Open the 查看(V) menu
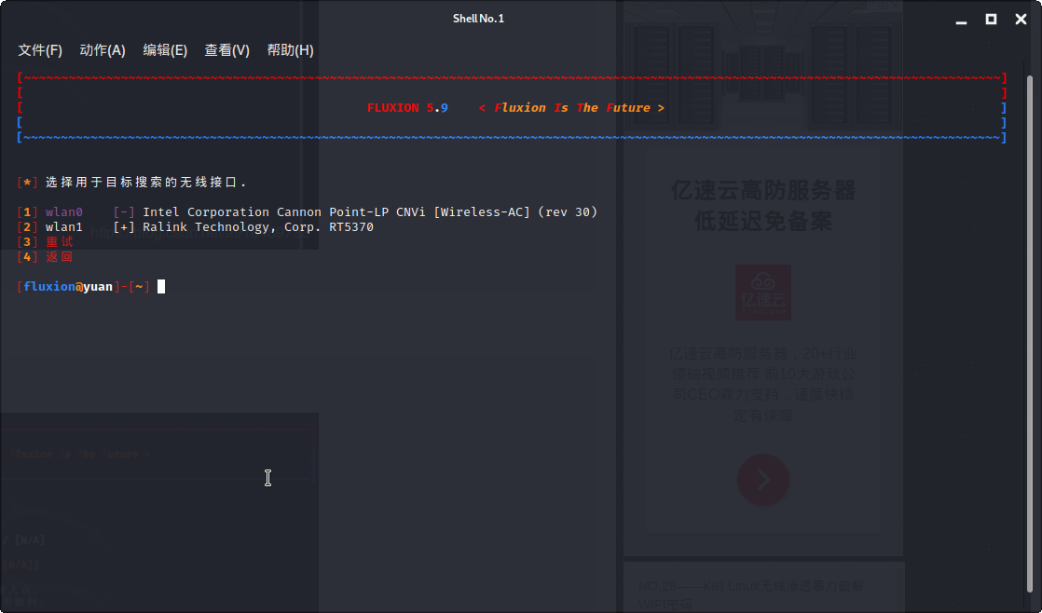Image resolution: width=1042 pixels, height=613 pixels. click(x=226, y=49)
